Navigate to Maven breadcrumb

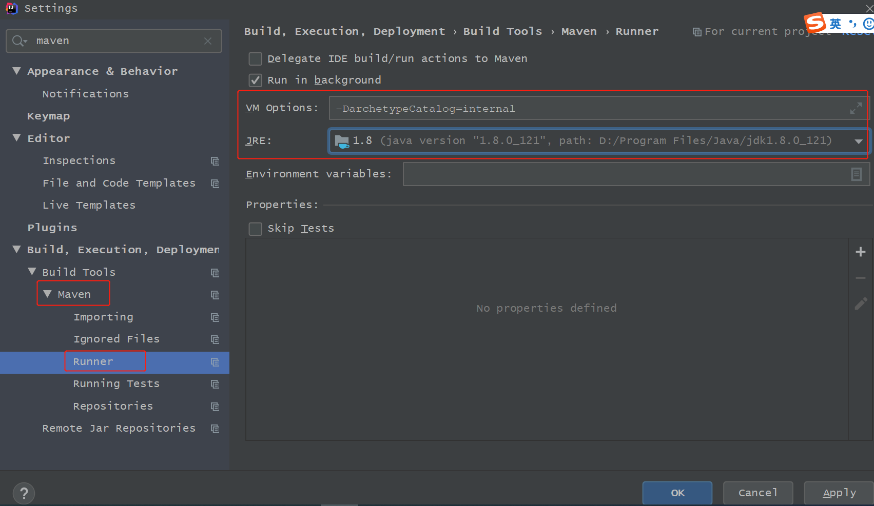pyautogui.click(x=579, y=32)
